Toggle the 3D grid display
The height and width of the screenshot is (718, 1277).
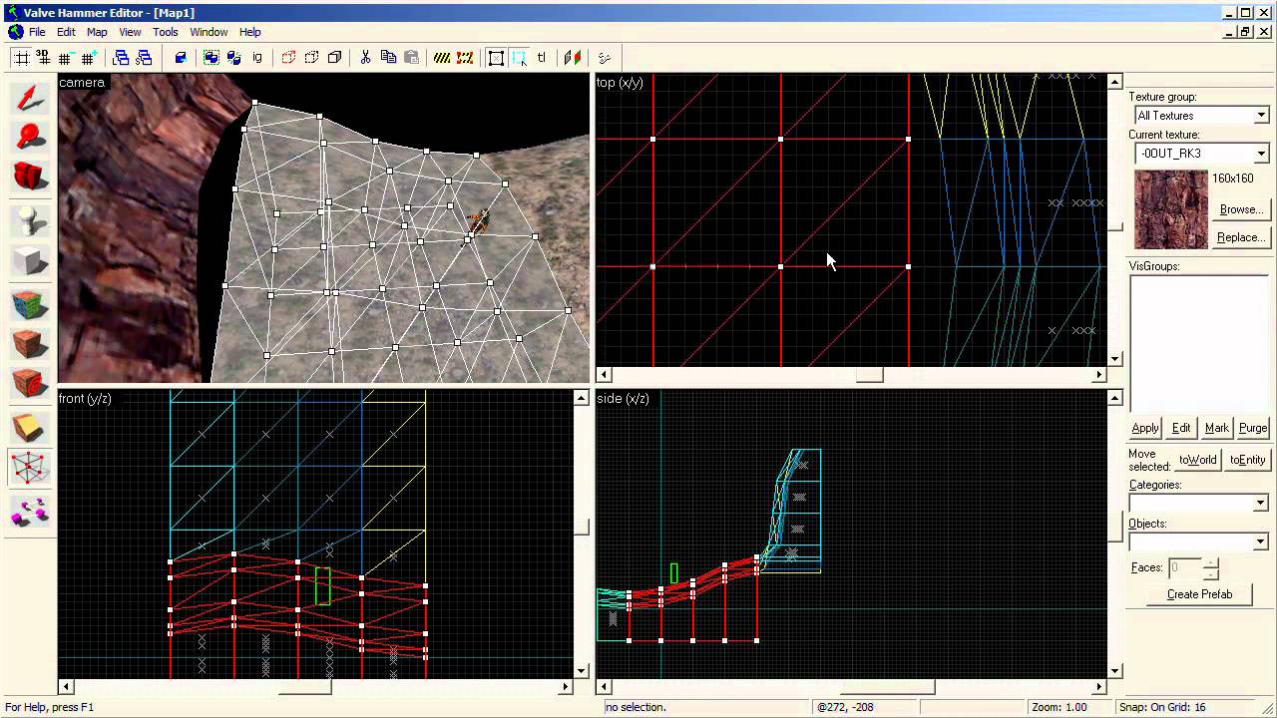tap(43, 58)
